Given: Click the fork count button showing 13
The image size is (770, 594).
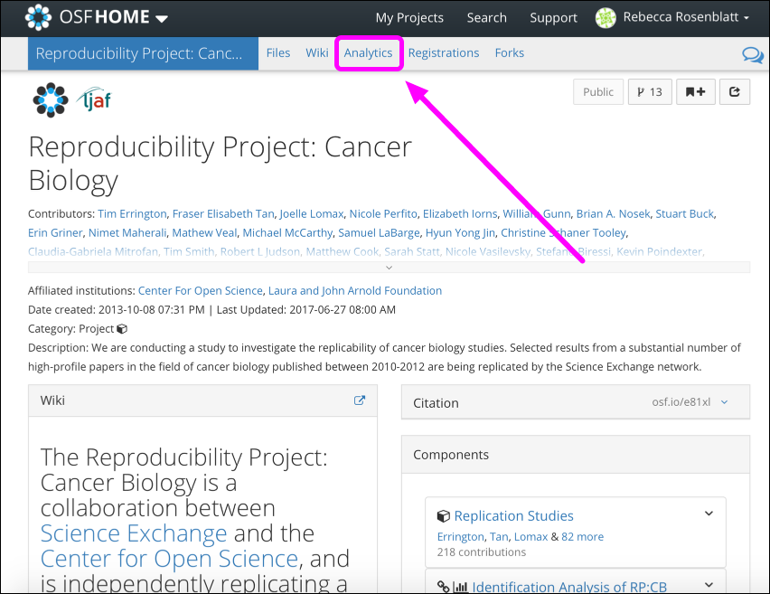Looking at the screenshot, I should point(650,92).
